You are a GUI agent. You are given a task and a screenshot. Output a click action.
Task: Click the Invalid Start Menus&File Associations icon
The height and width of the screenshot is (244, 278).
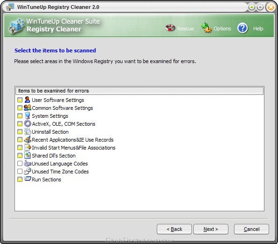(x=28, y=148)
